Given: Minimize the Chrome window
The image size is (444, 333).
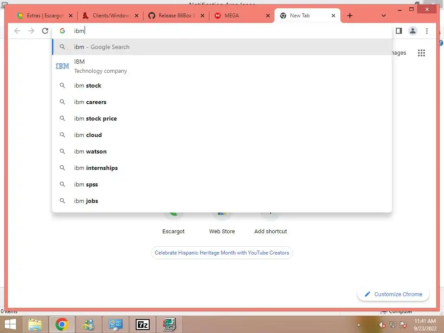Looking at the screenshot, I should click(x=399, y=10).
